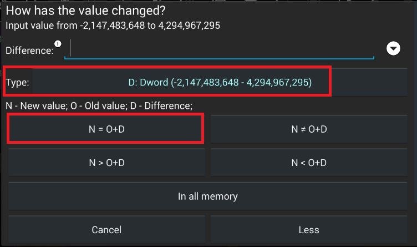Click the "Type:" label
The width and height of the screenshot is (417, 247).
[17, 83]
